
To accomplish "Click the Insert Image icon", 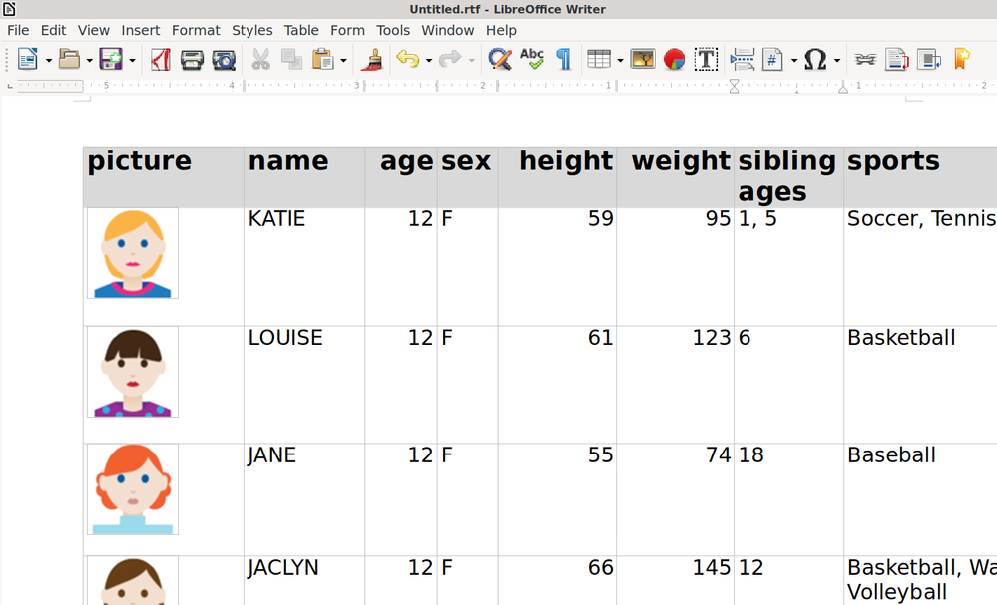I will coord(643,60).
